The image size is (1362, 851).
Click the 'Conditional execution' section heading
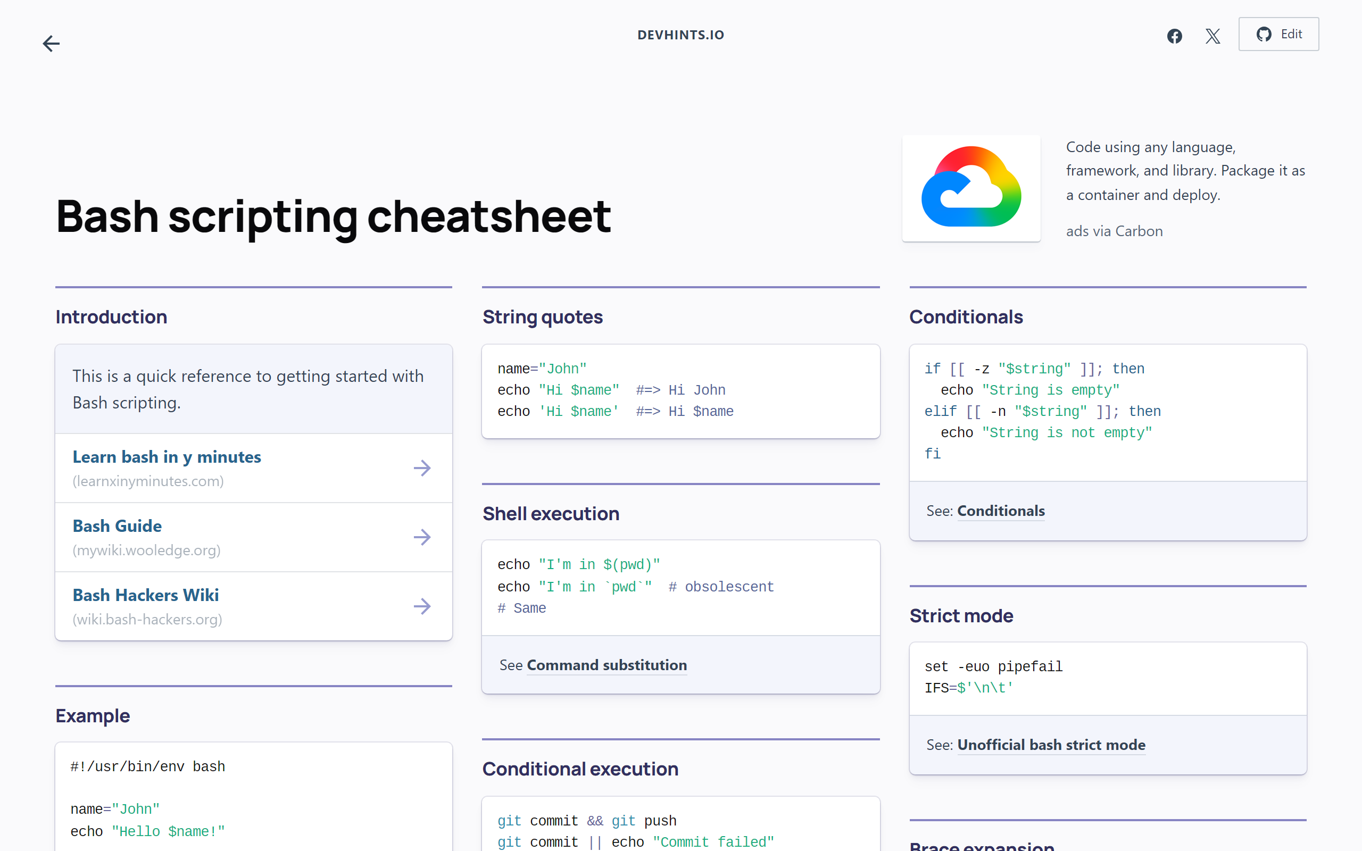point(580,769)
